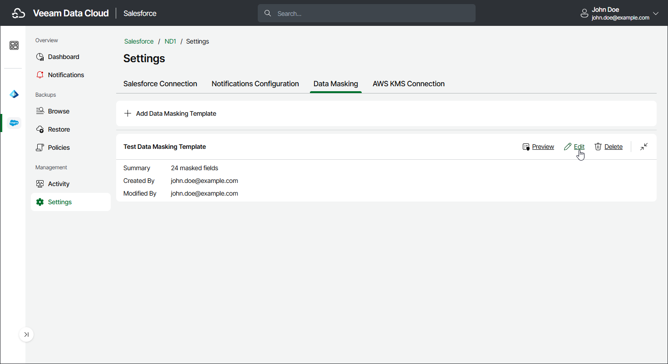The width and height of the screenshot is (668, 364).
Task: Click Add Data Masking Template
Action: pos(171,113)
